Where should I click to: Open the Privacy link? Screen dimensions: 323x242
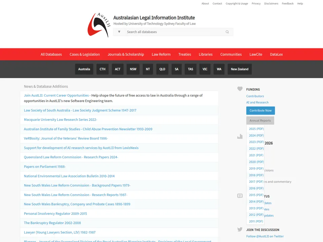tap(256, 3)
